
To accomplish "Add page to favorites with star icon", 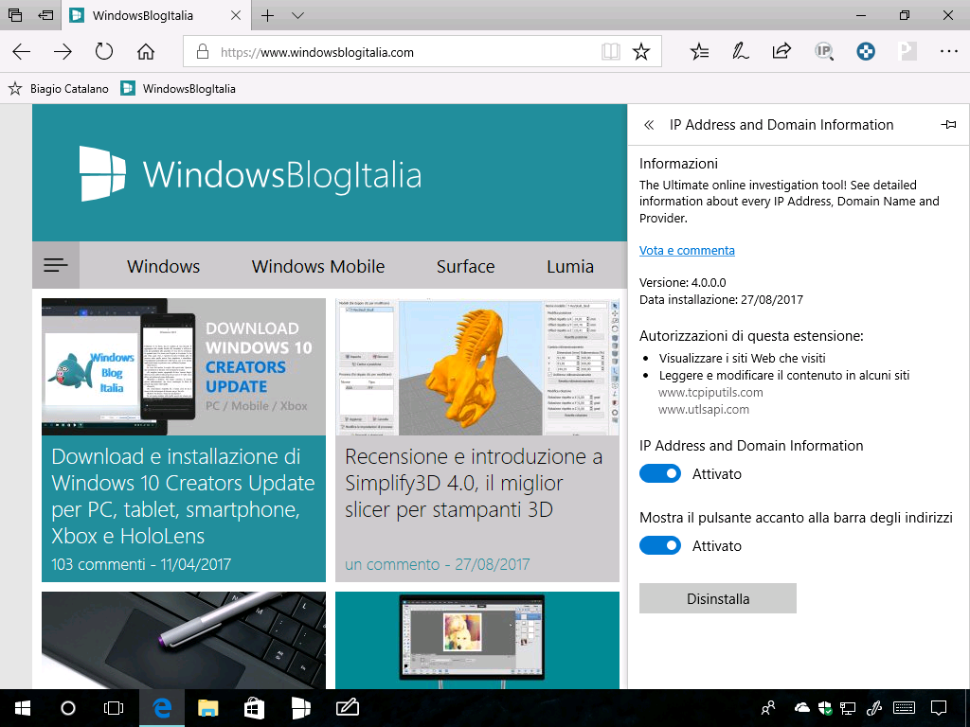I will tap(641, 52).
